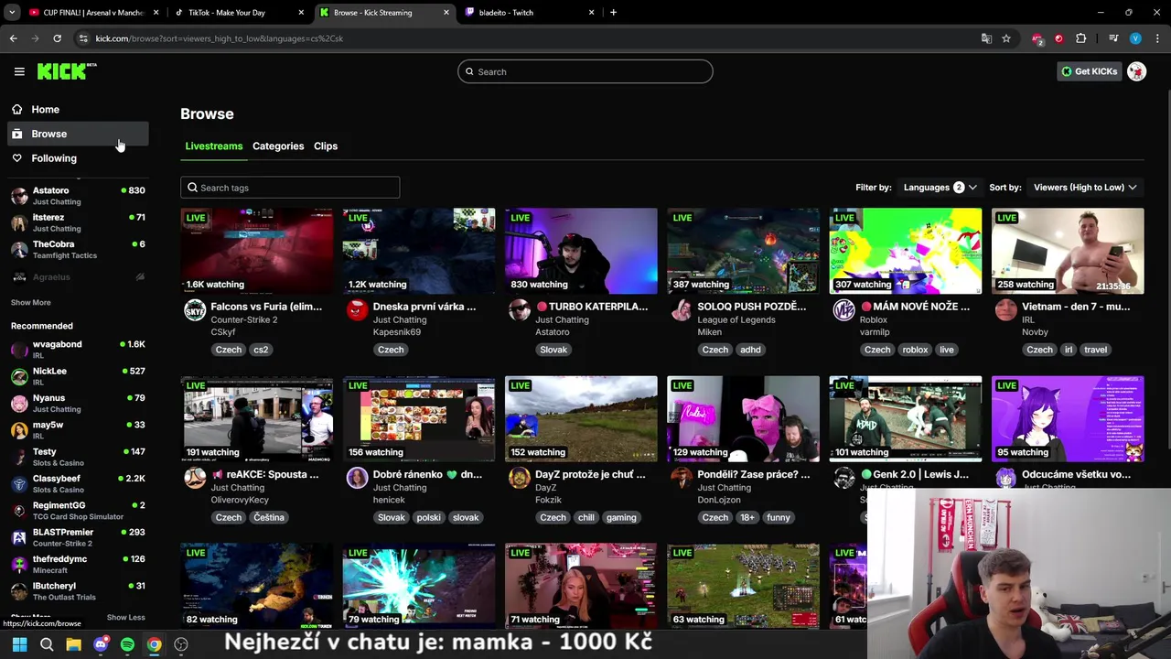The height and width of the screenshot is (659, 1171).
Task: Open a new browser tab
Action: [613, 13]
